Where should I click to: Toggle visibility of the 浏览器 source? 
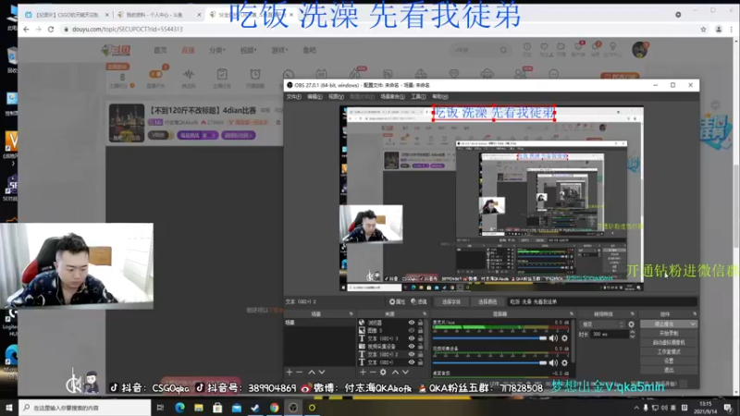click(x=412, y=323)
